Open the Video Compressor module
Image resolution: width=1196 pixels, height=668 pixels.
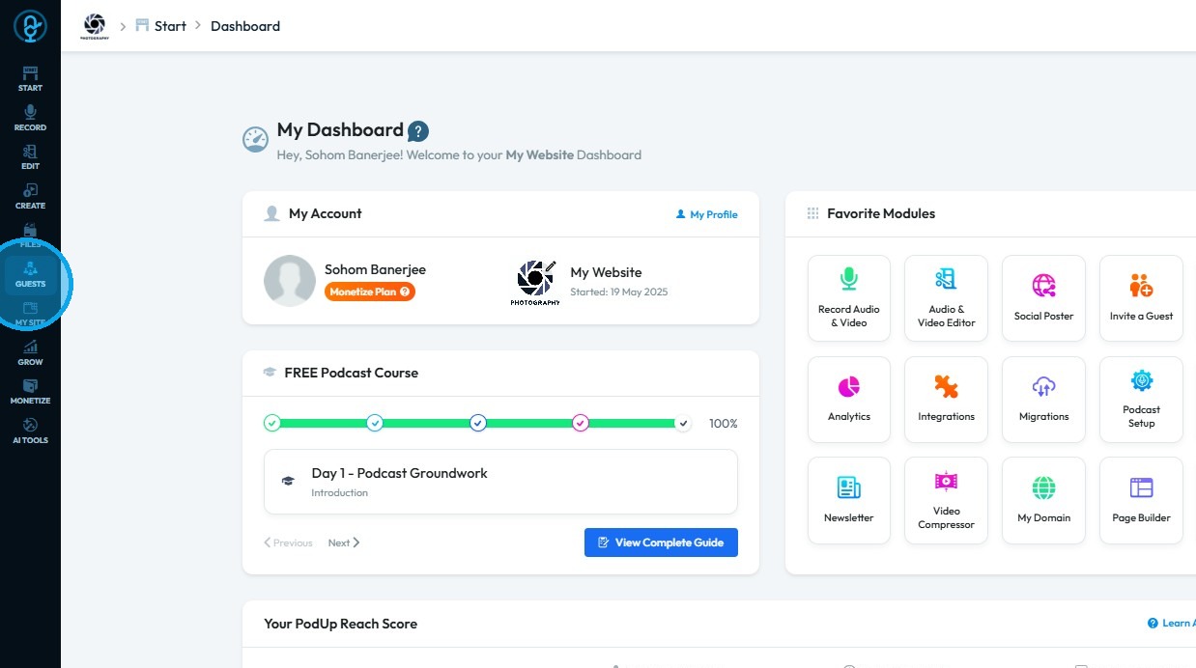[x=946, y=500]
